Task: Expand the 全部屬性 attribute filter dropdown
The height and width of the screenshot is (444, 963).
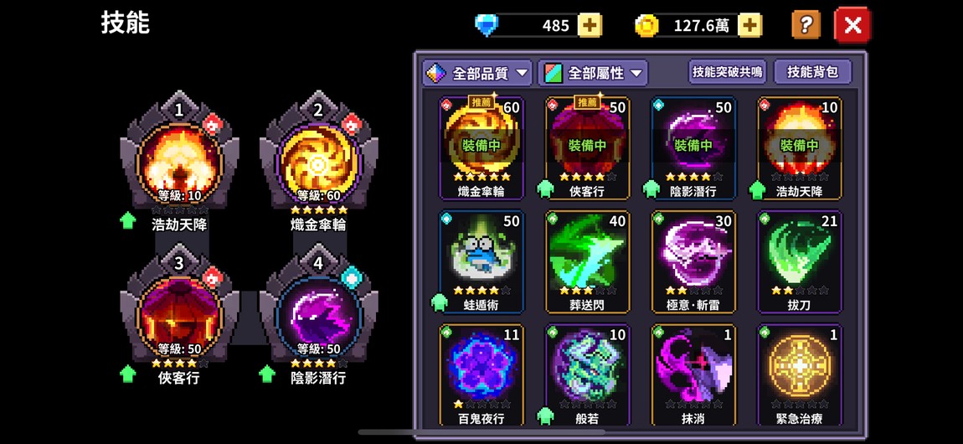Action: (x=593, y=73)
